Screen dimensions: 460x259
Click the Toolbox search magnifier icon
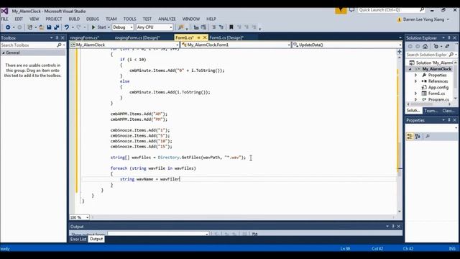[x=59, y=45]
